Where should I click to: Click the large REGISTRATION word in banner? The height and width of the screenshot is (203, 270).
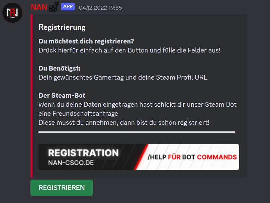(83, 153)
